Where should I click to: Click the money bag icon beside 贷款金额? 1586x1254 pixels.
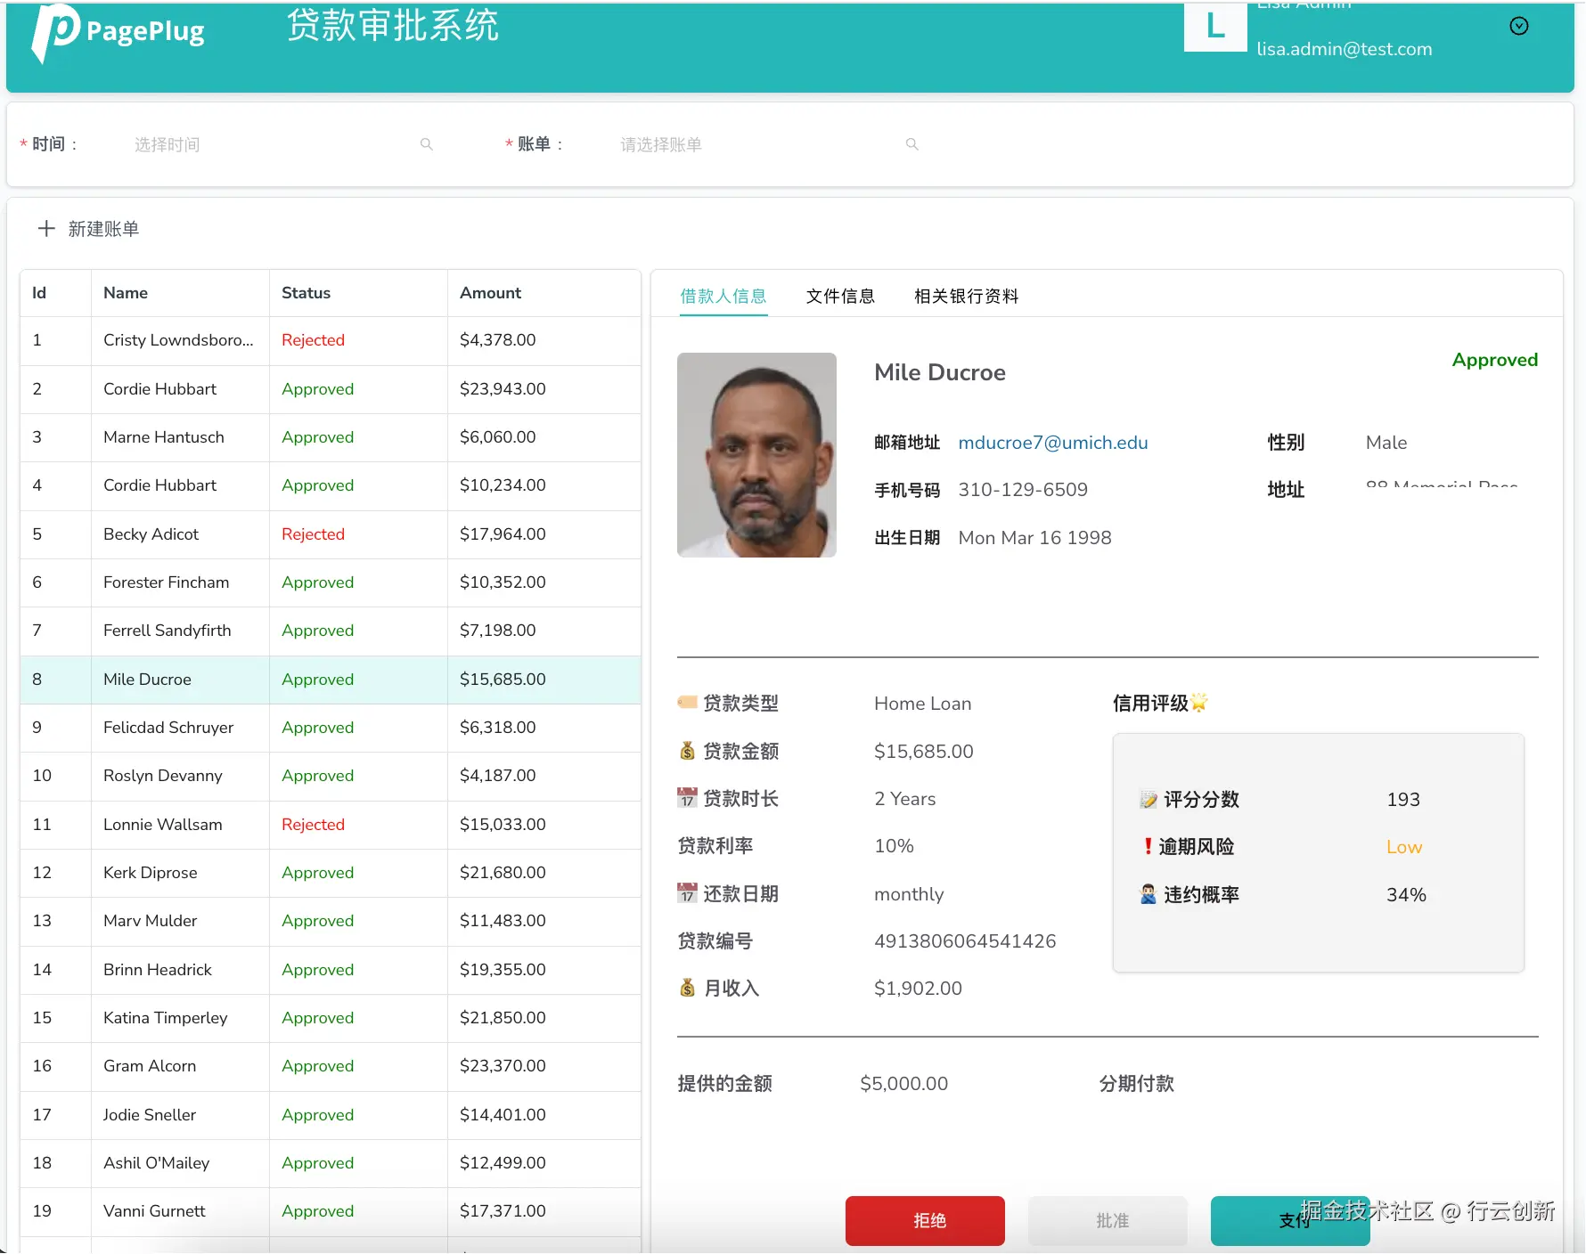[x=687, y=751]
